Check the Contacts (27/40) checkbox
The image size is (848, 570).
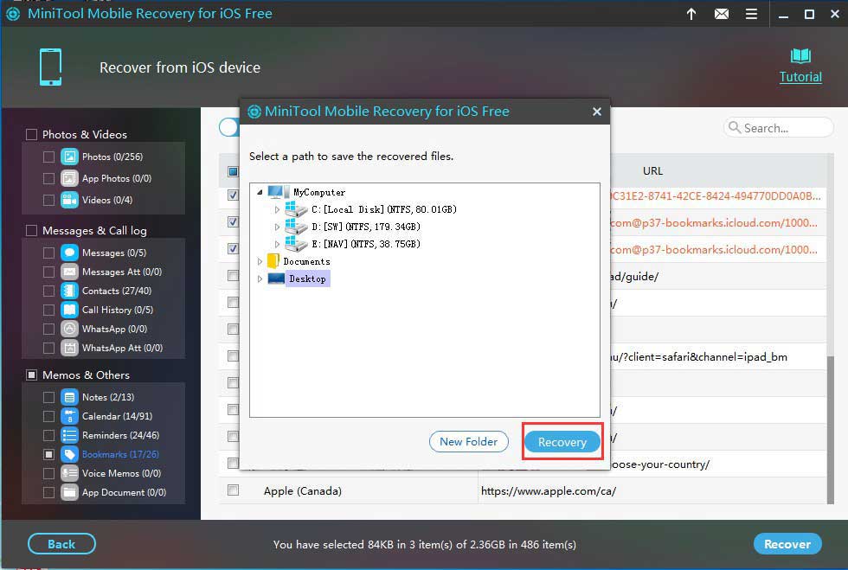tap(48, 291)
